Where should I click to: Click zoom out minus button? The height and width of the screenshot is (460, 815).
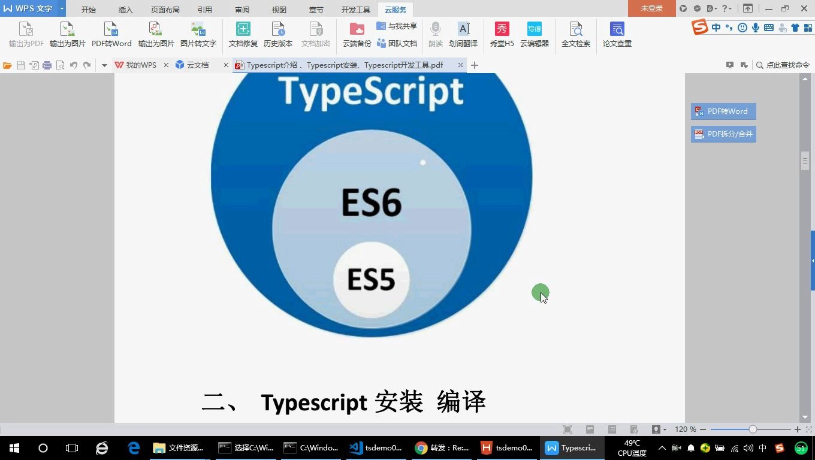point(703,429)
